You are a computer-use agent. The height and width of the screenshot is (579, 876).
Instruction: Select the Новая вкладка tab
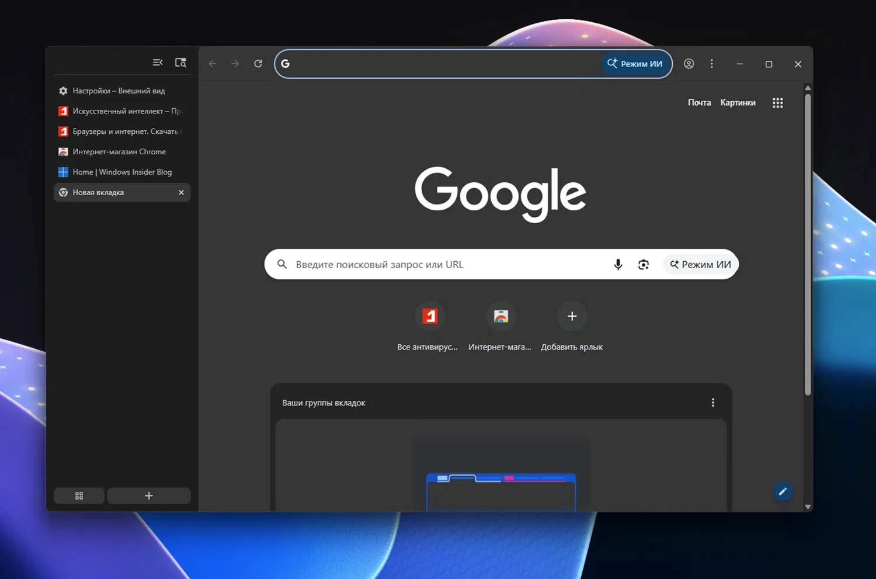122,192
